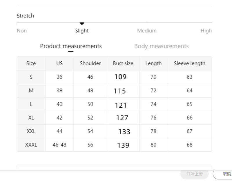Click the S size row label
232x191 pixels.
point(31,77)
